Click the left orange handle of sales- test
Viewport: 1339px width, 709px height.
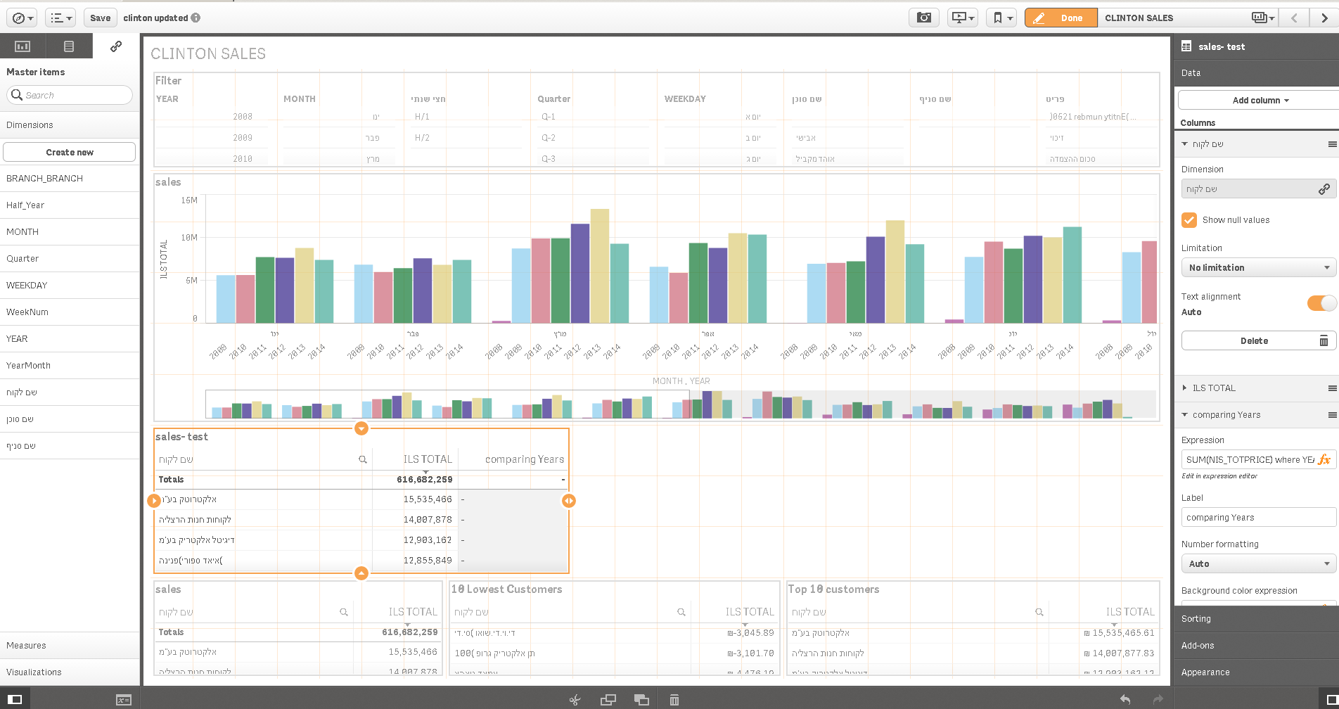coord(154,501)
